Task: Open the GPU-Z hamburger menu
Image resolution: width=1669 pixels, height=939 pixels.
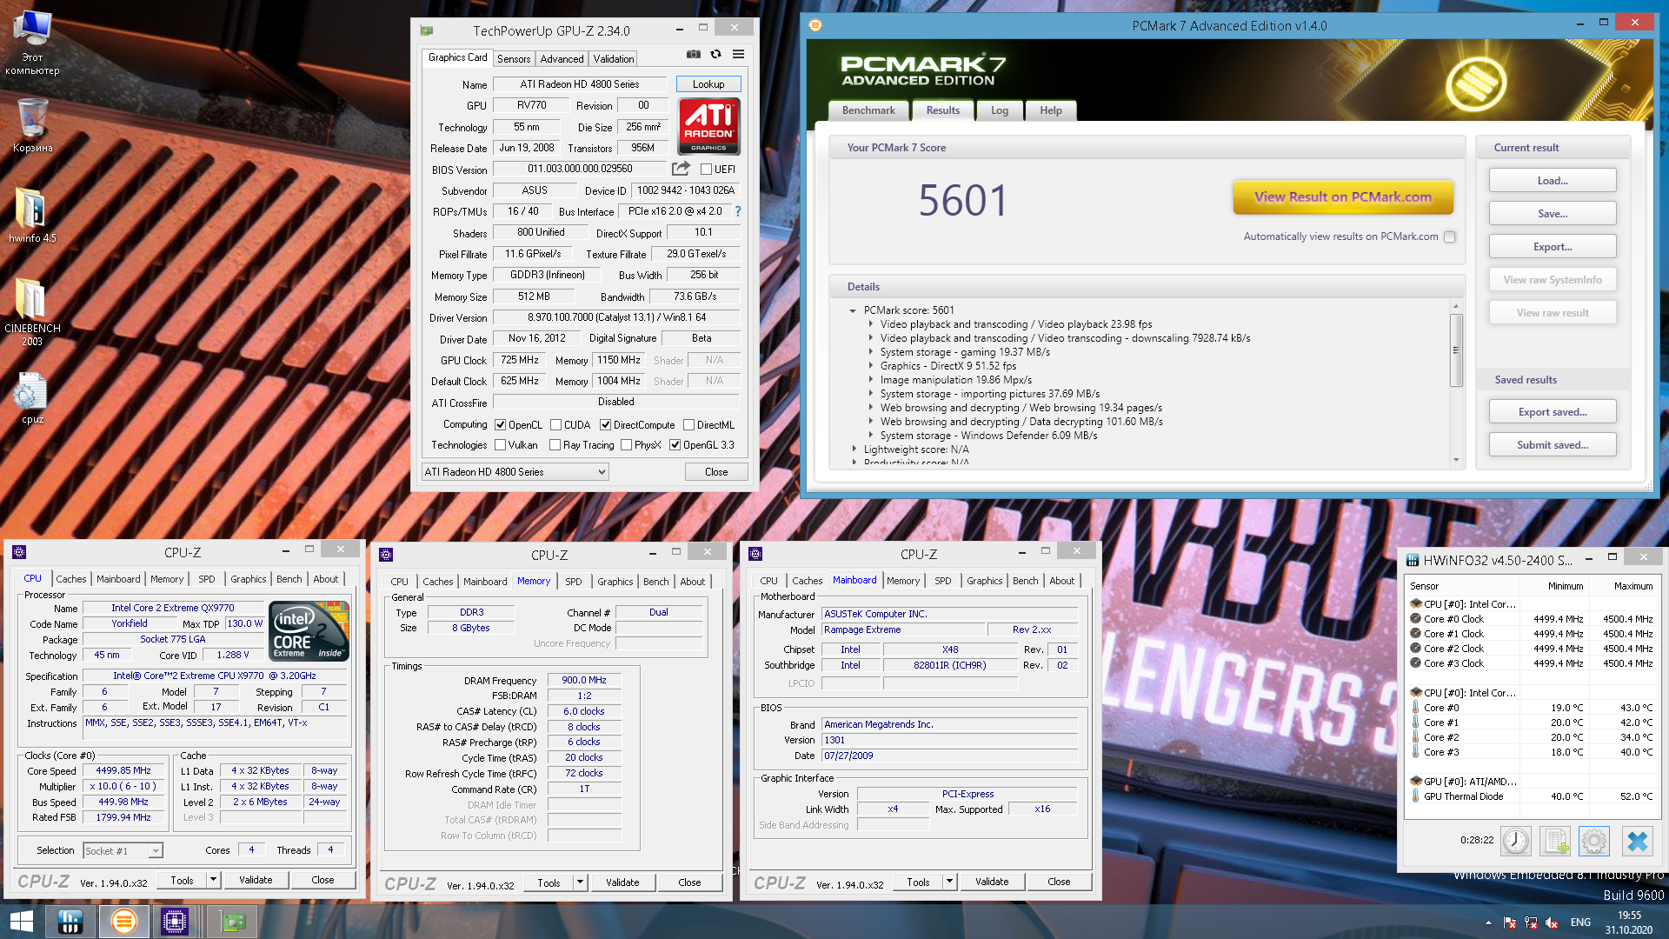Action: coord(738,54)
